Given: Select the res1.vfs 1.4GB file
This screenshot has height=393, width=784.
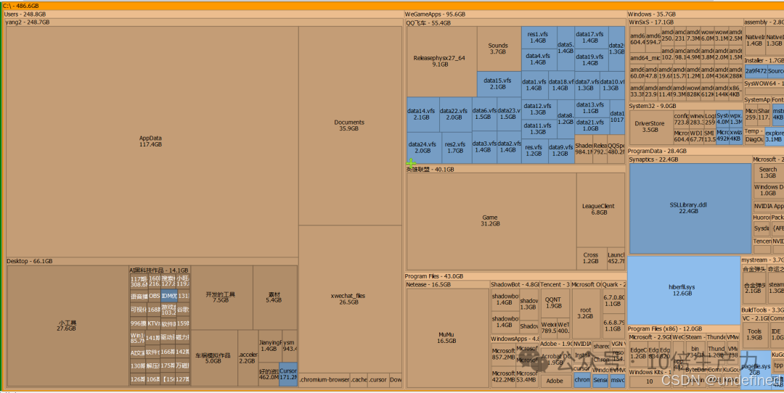Looking at the screenshot, I should tap(539, 38).
